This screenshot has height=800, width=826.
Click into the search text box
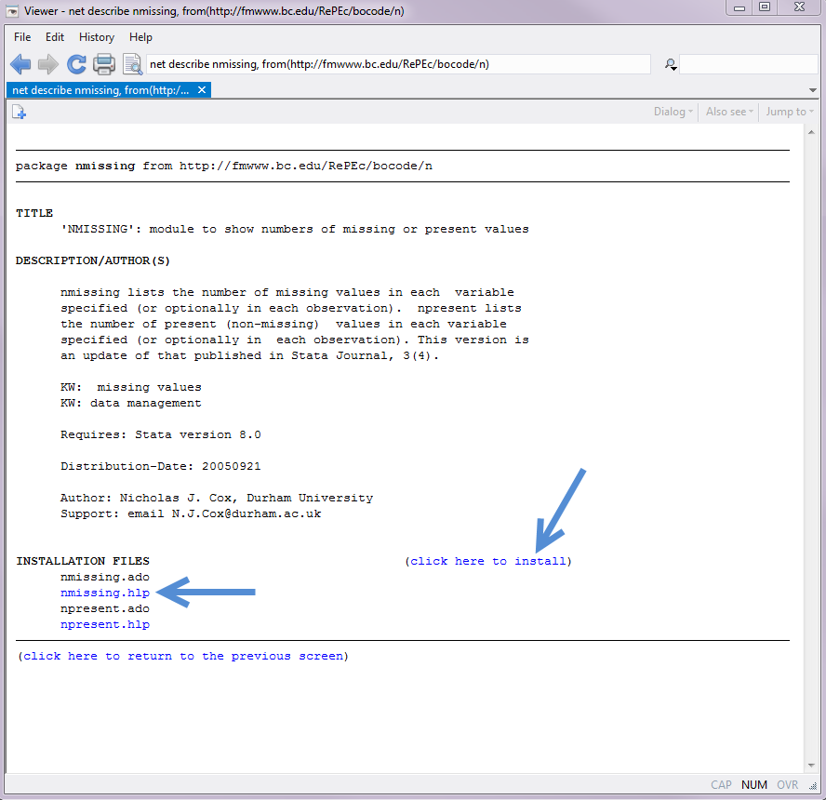point(749,64)
